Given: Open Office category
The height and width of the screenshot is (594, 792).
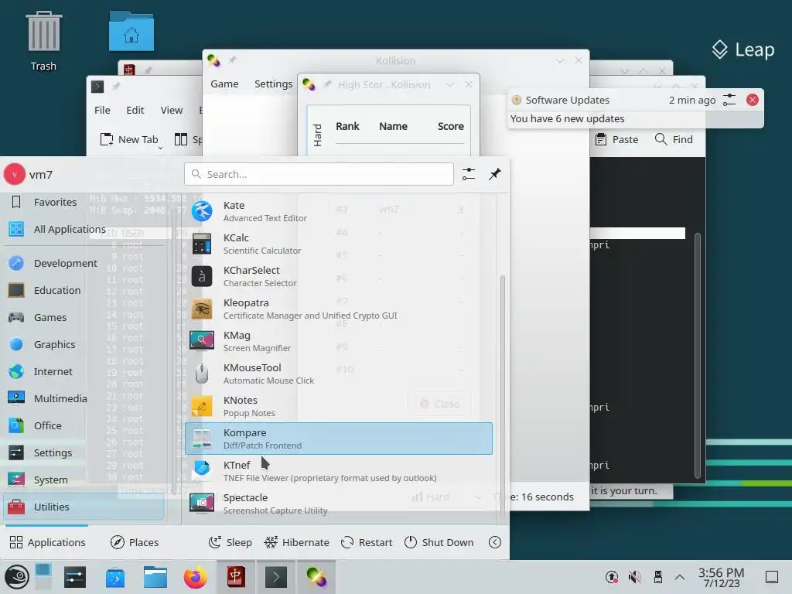Looking at the screenshot, I should (84, 426).
